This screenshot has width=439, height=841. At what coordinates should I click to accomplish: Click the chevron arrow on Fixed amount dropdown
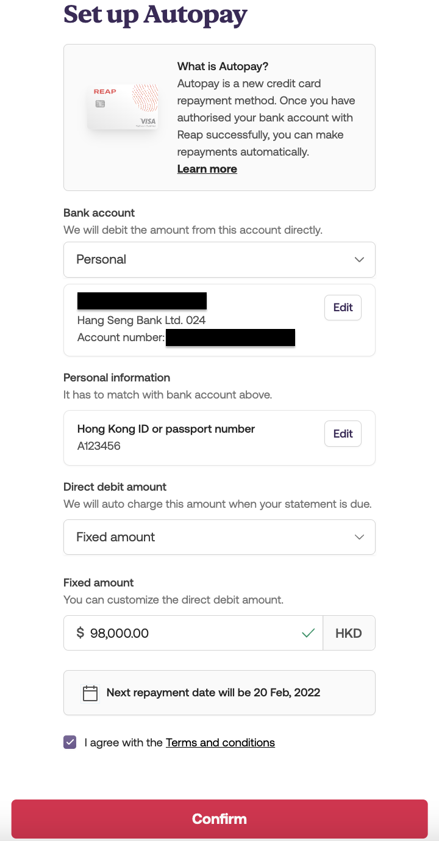(x=359, y=537)
